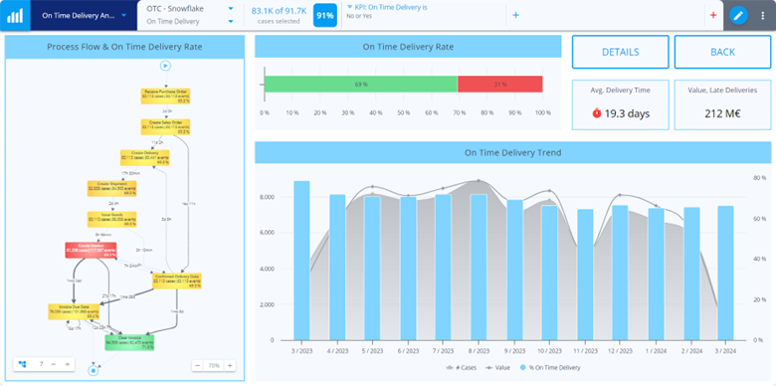
Task: Click the bar chart app logo
Action: click(15, 15)
